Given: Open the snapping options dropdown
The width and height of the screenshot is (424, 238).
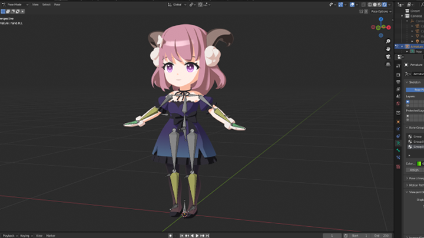Looking at the screenshot, I should tap(207, 5).
